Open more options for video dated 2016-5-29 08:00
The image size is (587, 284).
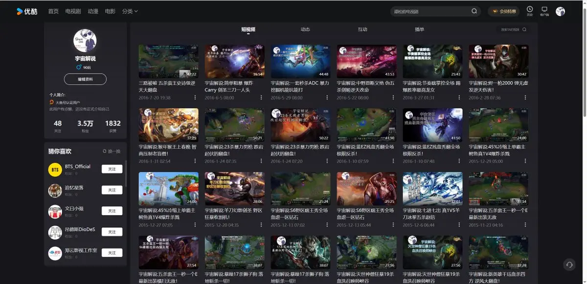point(327,97)
